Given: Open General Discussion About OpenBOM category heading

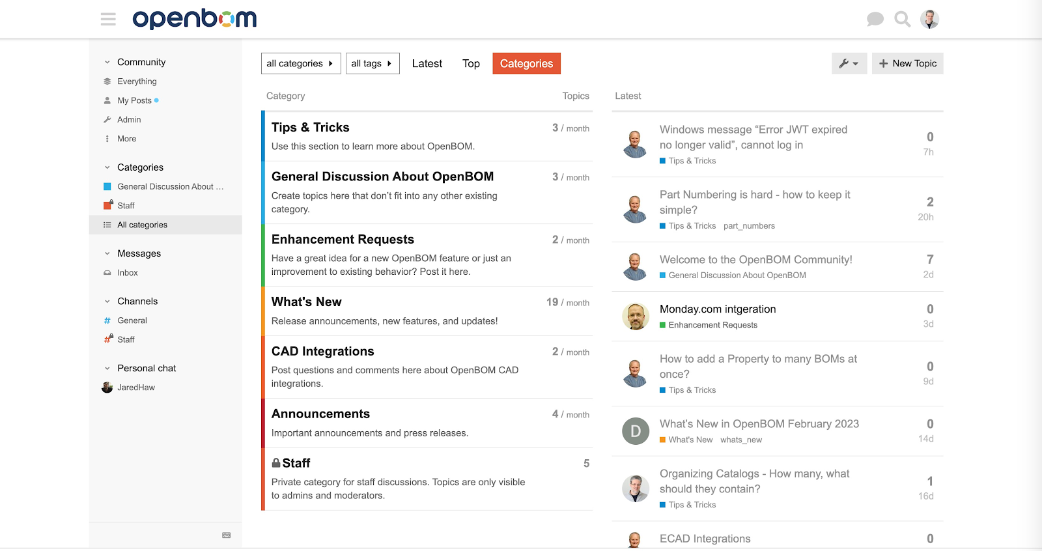Looking at the screenshot, I should (382, 177).
